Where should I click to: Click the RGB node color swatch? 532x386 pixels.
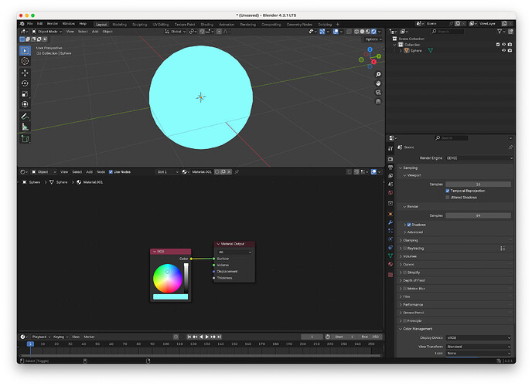click(170, 297)
